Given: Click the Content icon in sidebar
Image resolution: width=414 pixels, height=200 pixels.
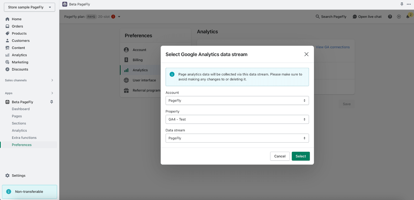Looking at the screenshot, I should (7, 48).
